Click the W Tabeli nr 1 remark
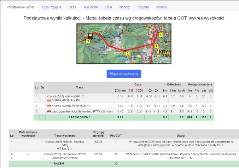Image resolution: width=239 pixels, height=168 pixels. [181, 156]
